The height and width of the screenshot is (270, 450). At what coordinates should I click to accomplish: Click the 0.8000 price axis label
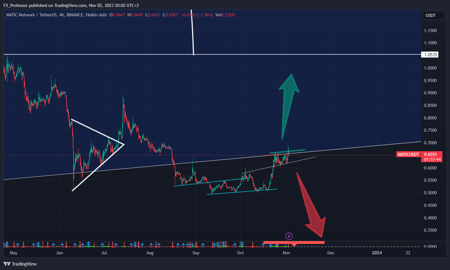click(430, 118)
